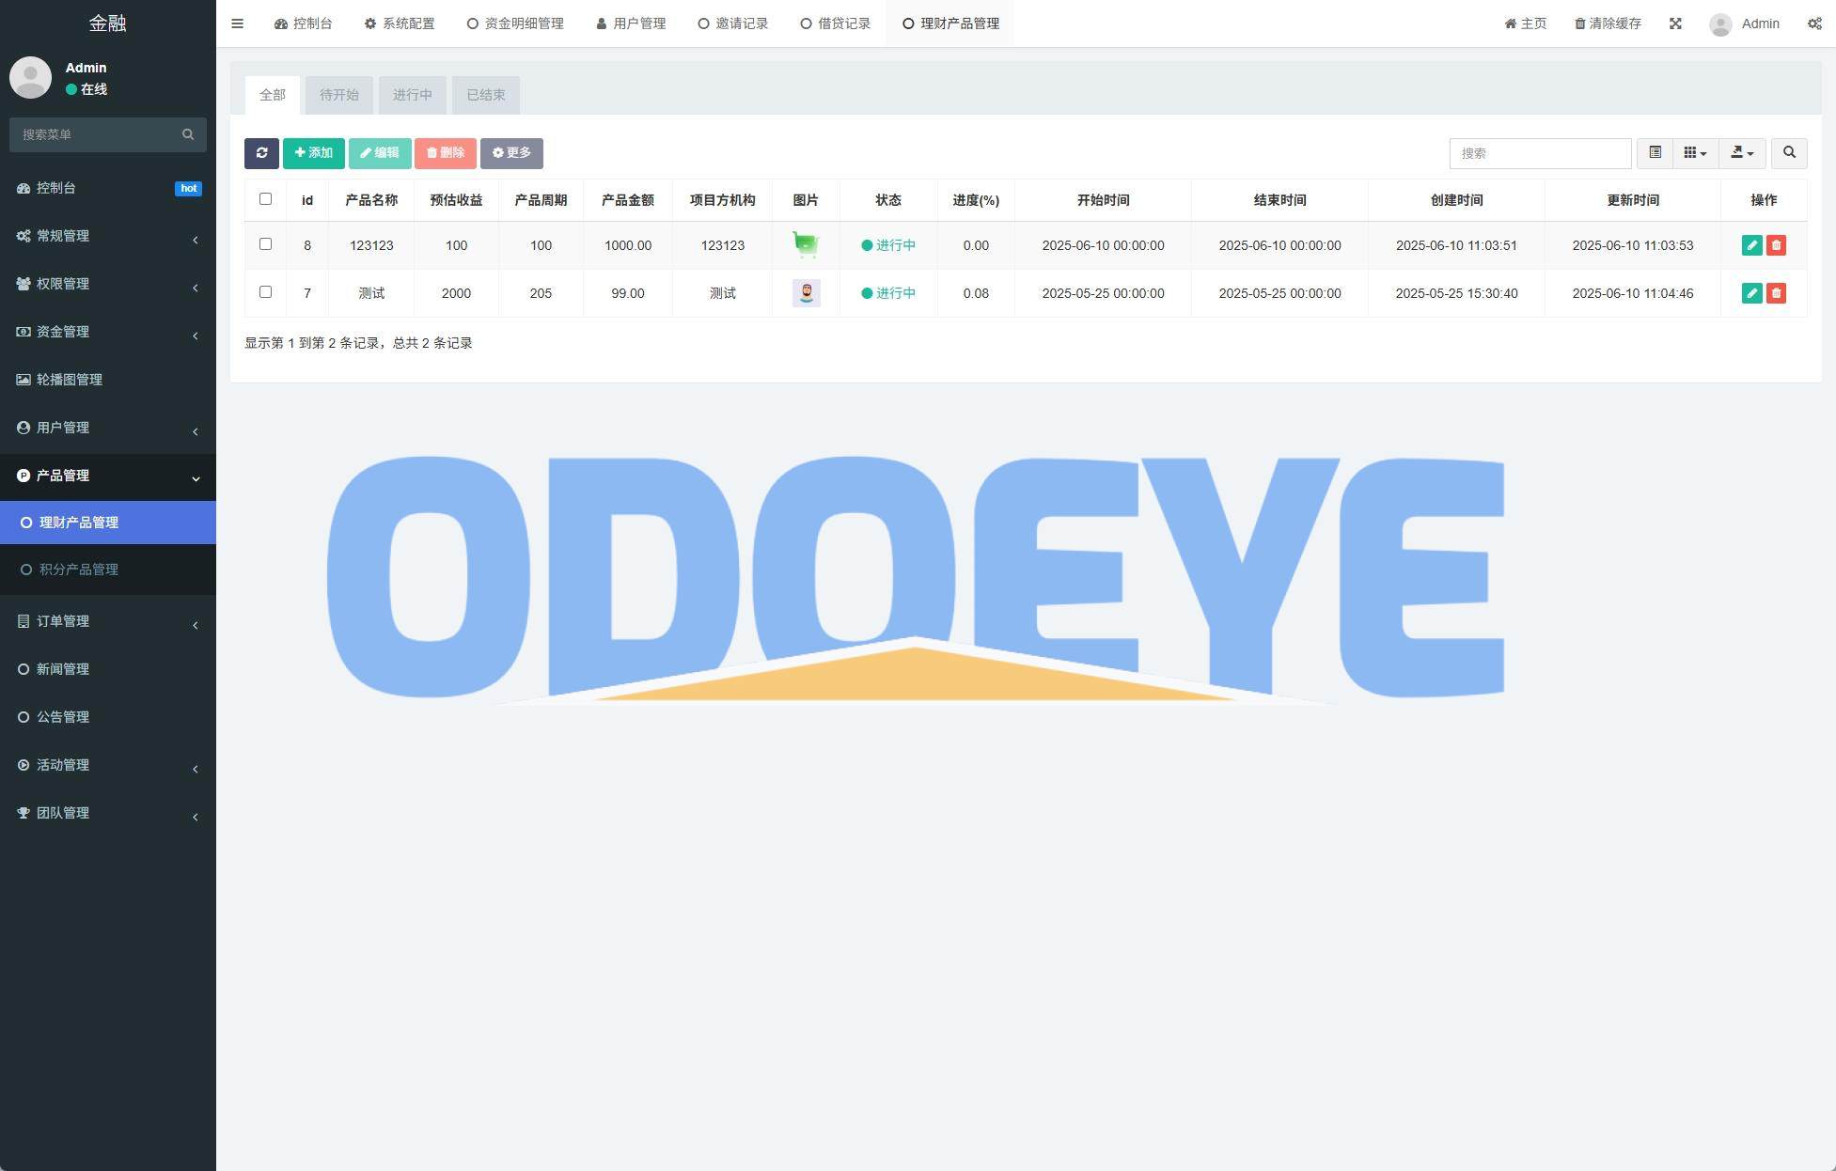Open the export data dropdown
This screenshot has height=1171, width=1836.
click(1742, 153)
